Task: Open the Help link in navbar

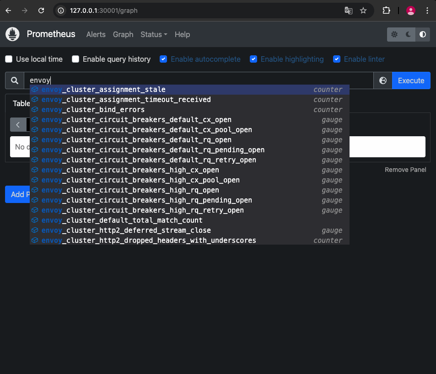Action: point(183,34)
